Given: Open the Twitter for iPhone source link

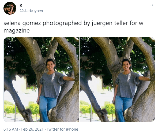Looking at the screenshot, I should (x=62, y=129).
